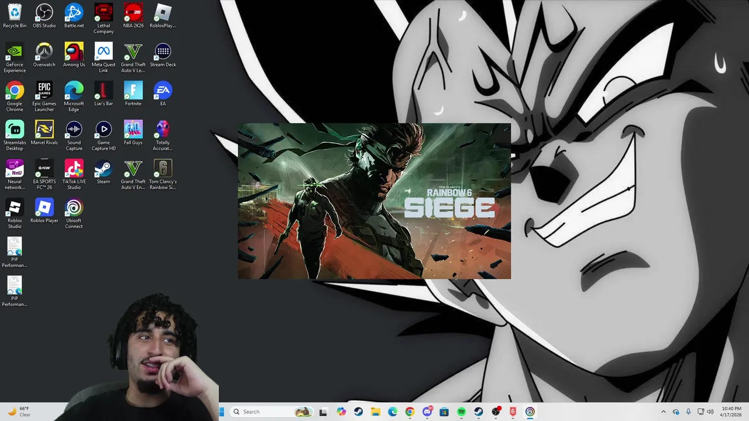Open the Marvel Rivals desktop shortcut

[x=44, y=133]
